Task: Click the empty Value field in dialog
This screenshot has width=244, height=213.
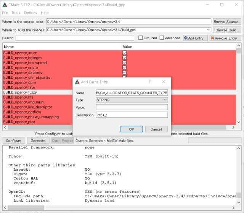Action: point(132,107)
